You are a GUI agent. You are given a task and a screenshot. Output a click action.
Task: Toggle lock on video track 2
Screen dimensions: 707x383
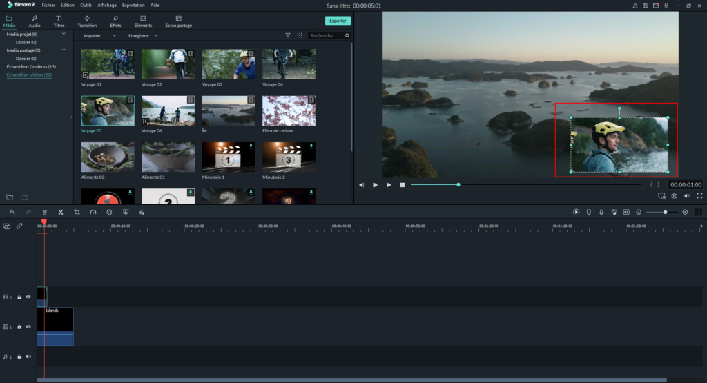click(x=19, y=297)
